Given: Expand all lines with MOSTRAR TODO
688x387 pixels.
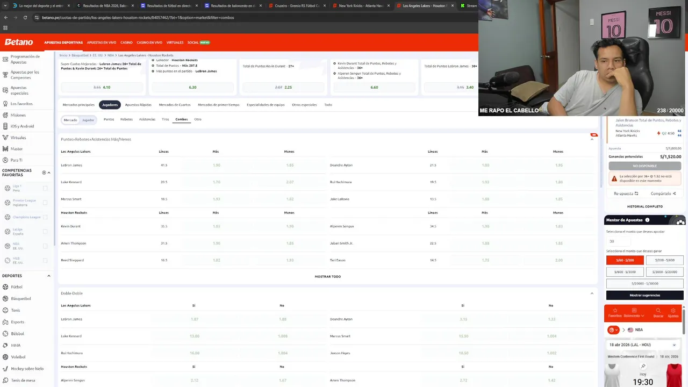Looking at the screenshot, I should pos(328,276).
